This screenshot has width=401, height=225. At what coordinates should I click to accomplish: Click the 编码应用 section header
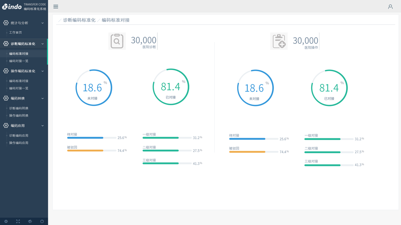[23, 125]
